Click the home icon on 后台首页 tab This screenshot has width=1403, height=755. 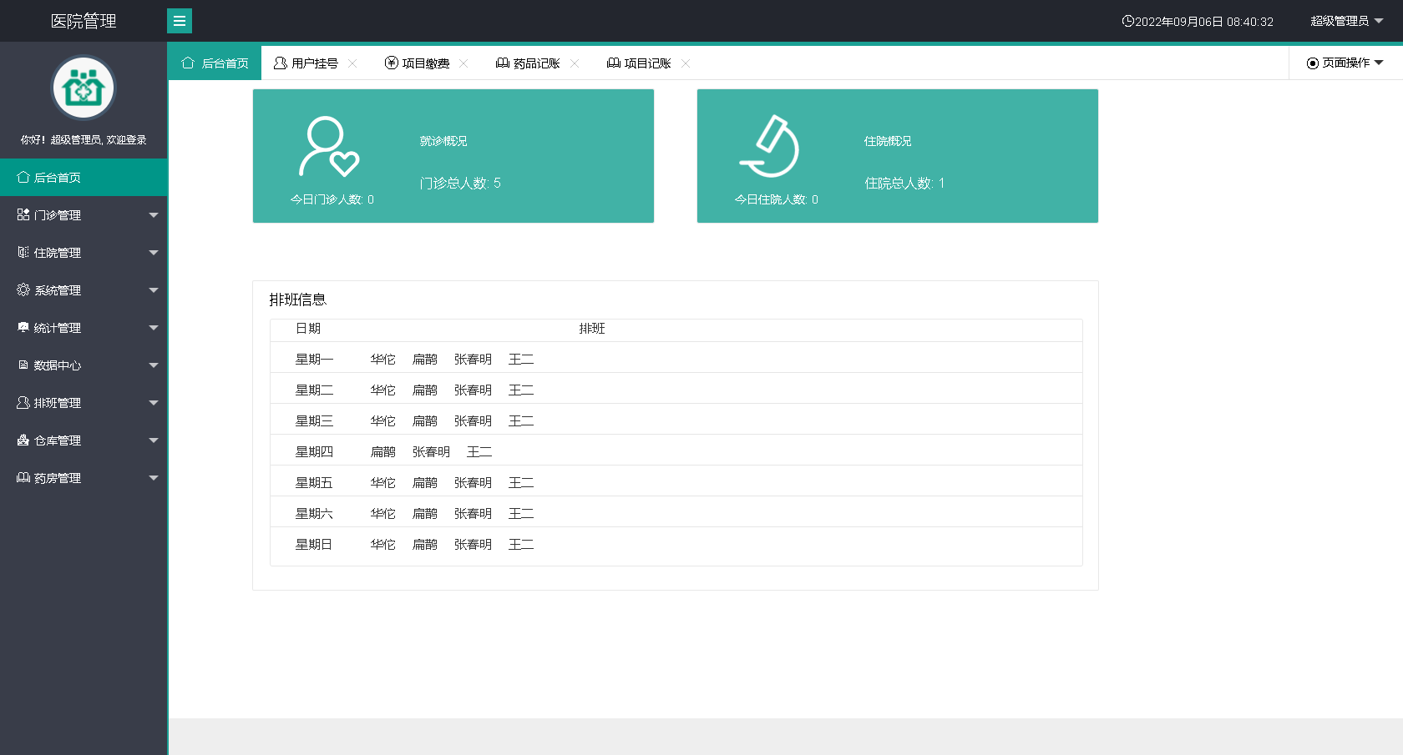pyautogui.click(x=188, y=63)
